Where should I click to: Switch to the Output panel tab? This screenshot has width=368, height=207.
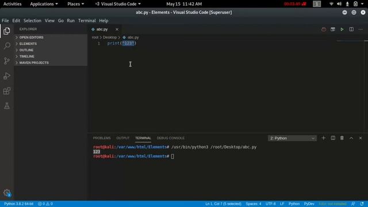(x=123, y=138)
